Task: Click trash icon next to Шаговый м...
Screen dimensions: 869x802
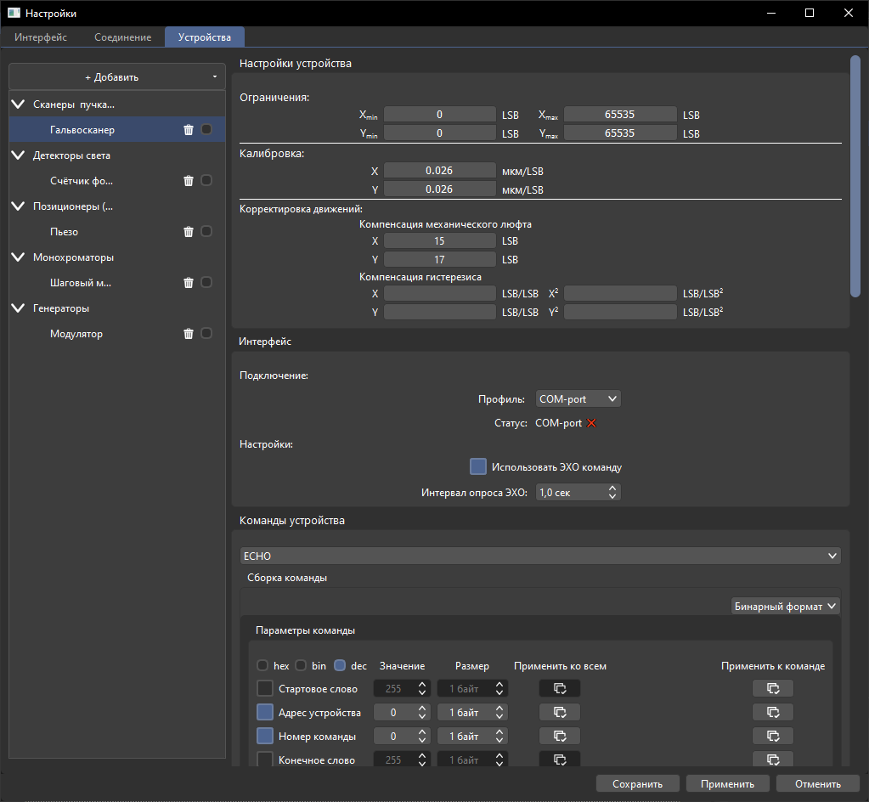Action: [x=189, y=283]
